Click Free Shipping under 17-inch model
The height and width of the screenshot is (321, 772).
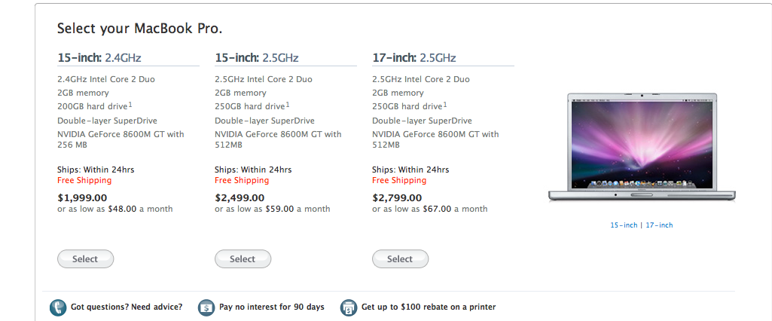point(399,180)
